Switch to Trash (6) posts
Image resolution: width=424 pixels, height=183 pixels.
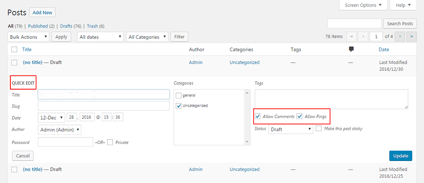click(x=96, y=26)
